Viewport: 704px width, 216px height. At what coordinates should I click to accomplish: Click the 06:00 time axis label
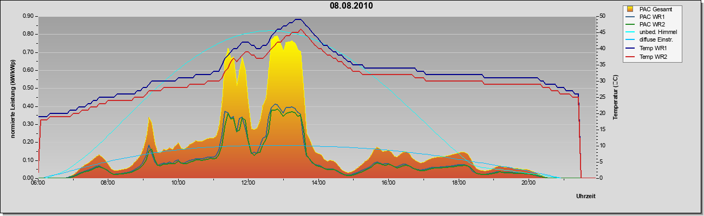click(x=38, y=184)
